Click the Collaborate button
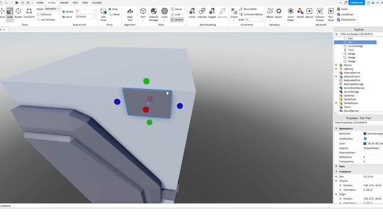383x215 pixels. pos(357,2)
